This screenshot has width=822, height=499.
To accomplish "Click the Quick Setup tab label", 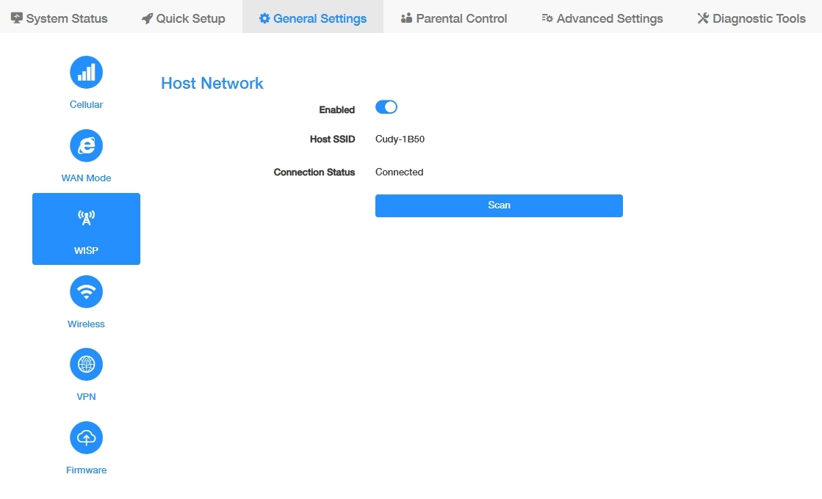I will 190,18.
